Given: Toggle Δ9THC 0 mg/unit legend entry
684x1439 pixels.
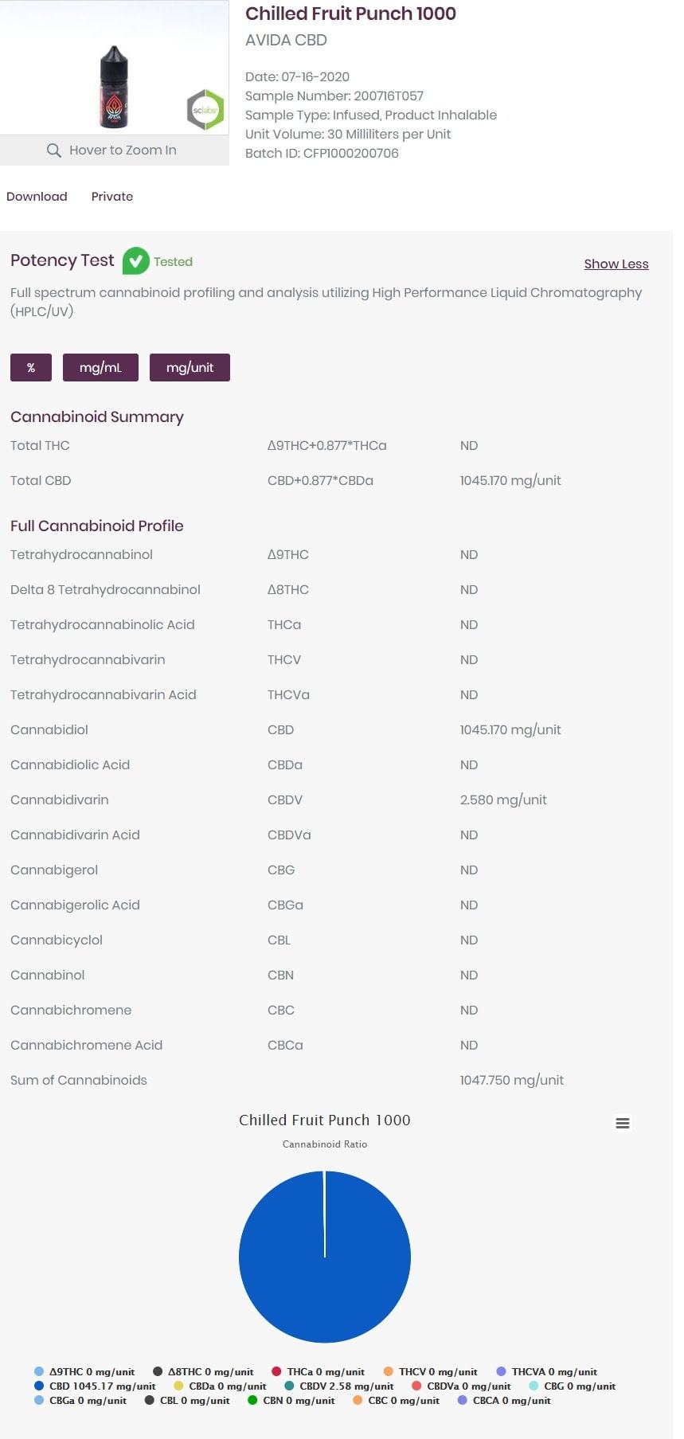Looking at the screenshot, I should click(84, 1371).
